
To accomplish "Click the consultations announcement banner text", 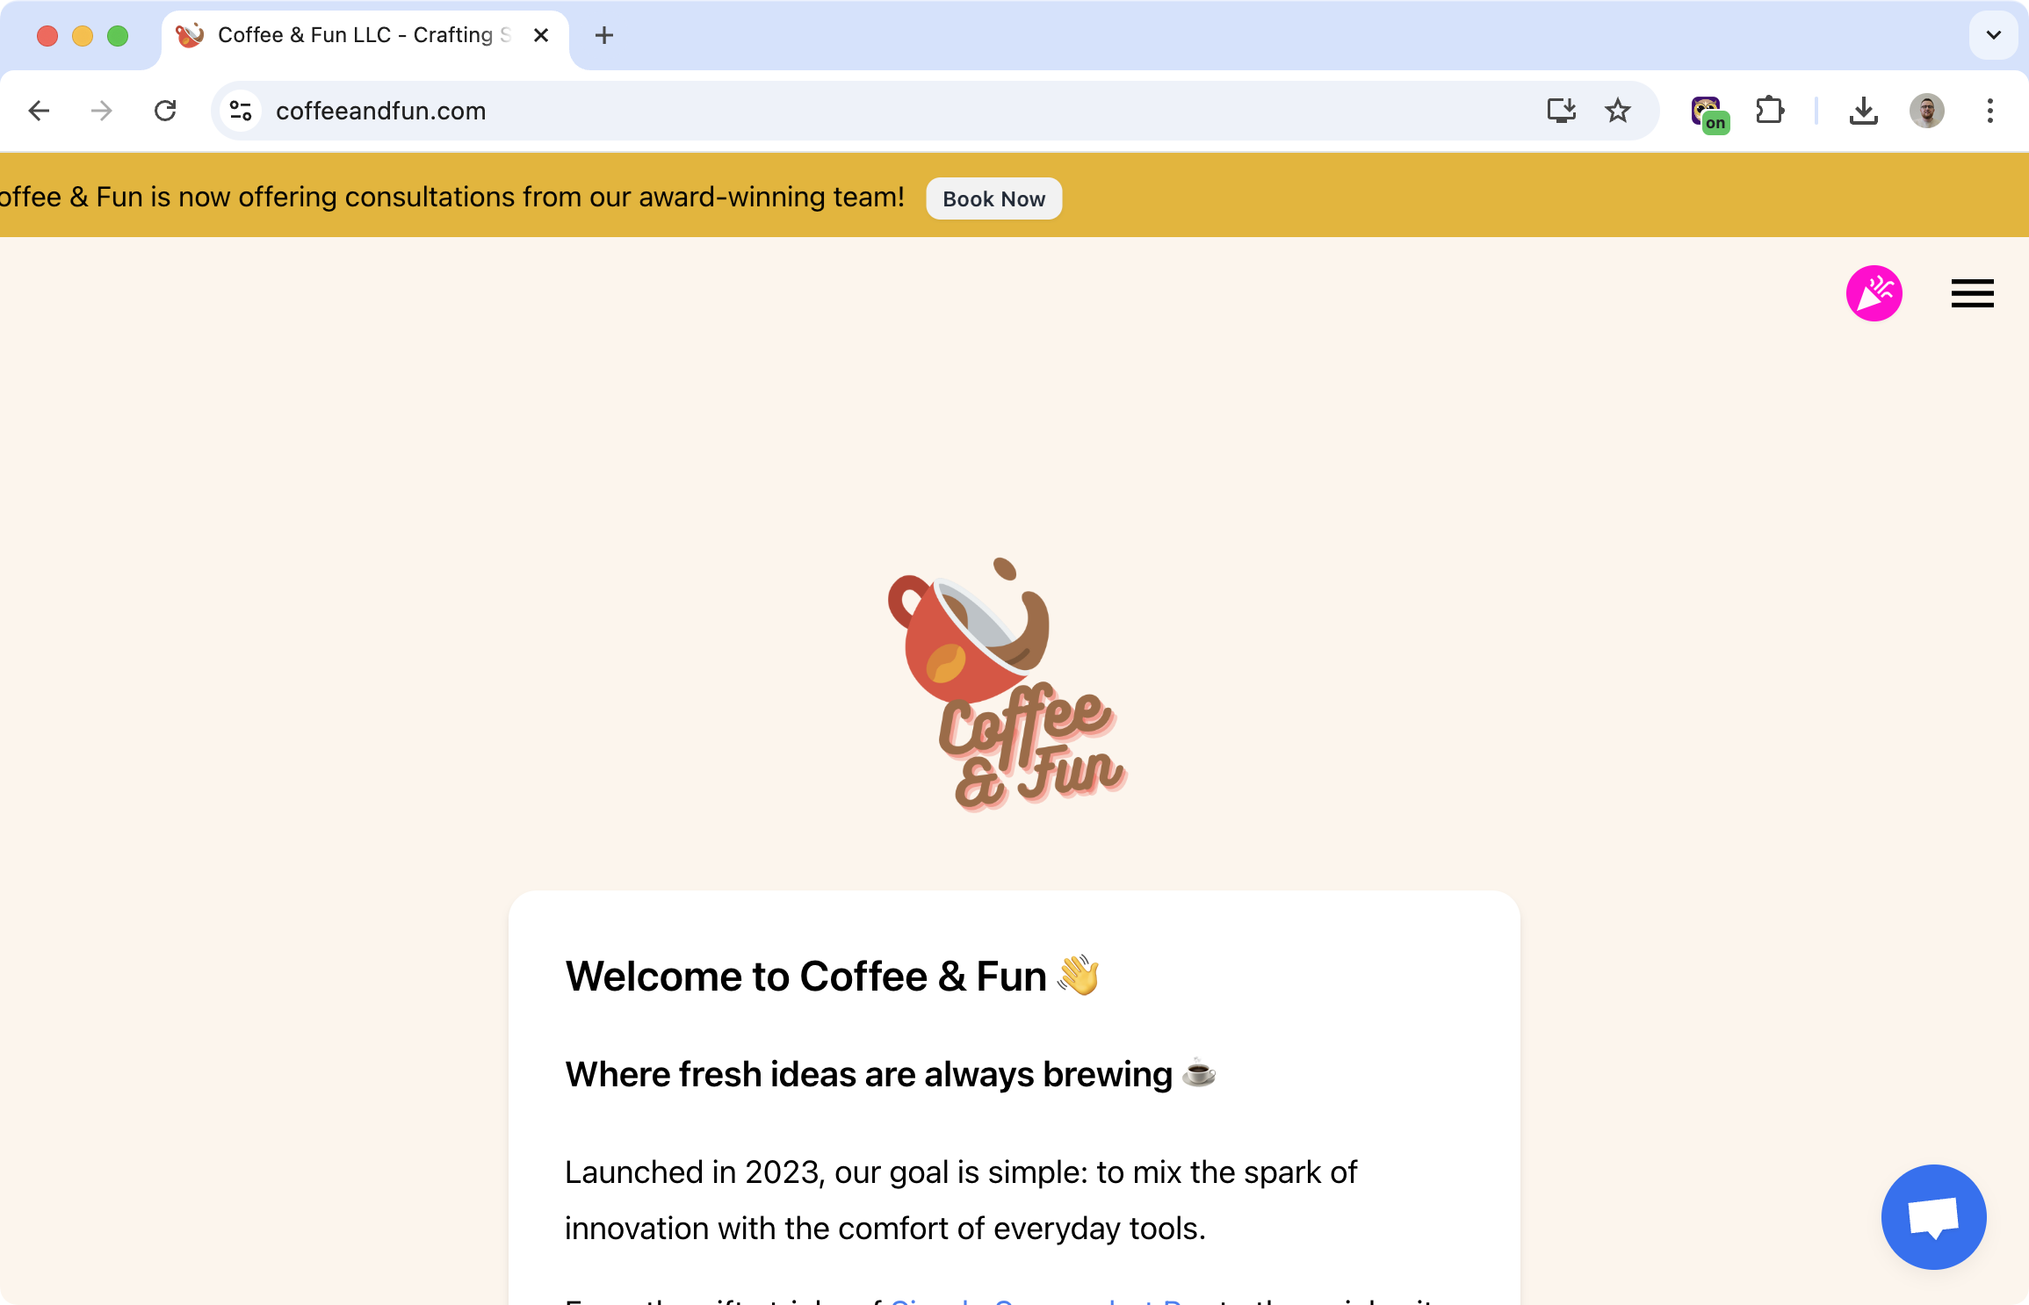I will pyautogui.click(x=452, y=198).
